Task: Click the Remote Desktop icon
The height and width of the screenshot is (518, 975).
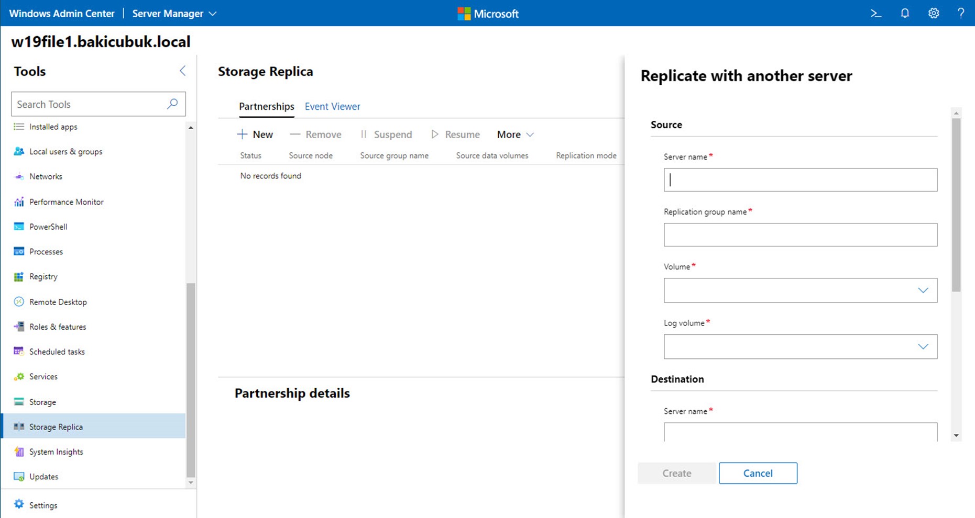Action: coord(19,302)
